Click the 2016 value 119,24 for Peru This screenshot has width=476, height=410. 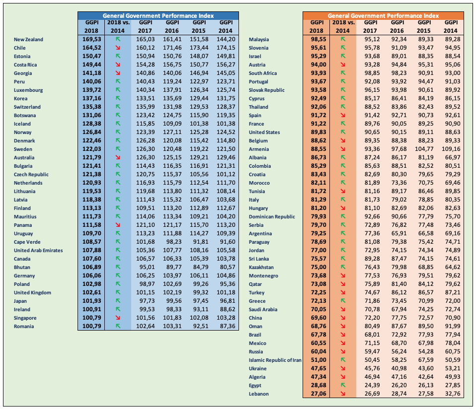tap(172, 81)
